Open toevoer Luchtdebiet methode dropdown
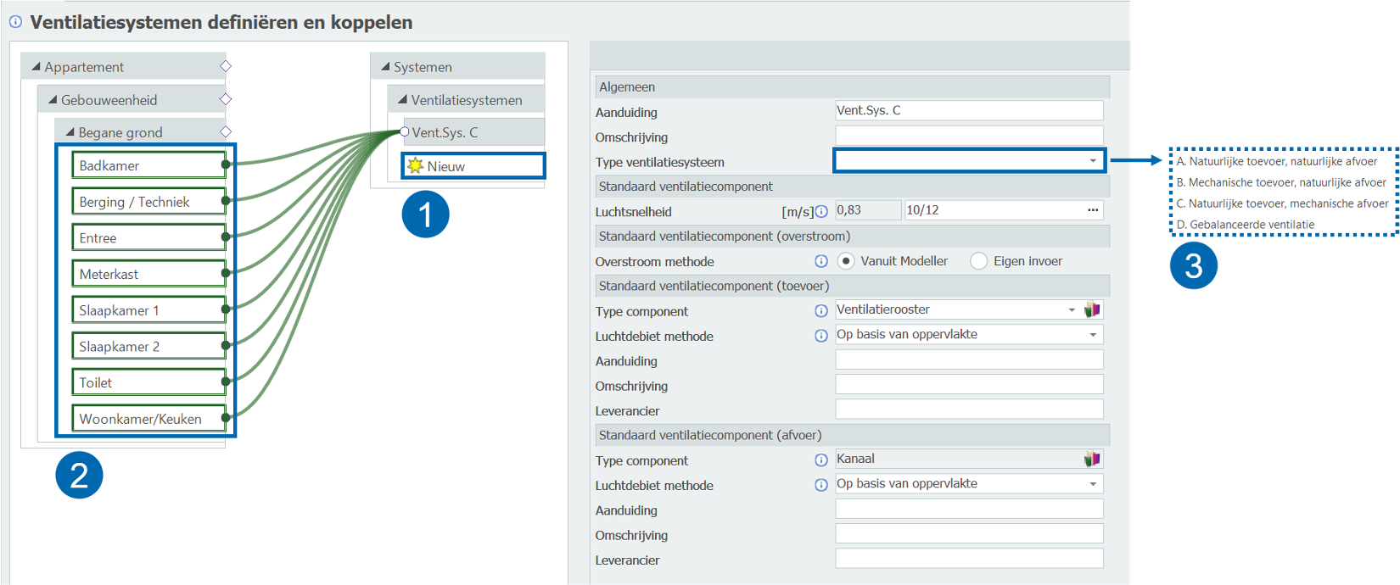Viewport: 1400px width, 585px height. (1093, 335)
